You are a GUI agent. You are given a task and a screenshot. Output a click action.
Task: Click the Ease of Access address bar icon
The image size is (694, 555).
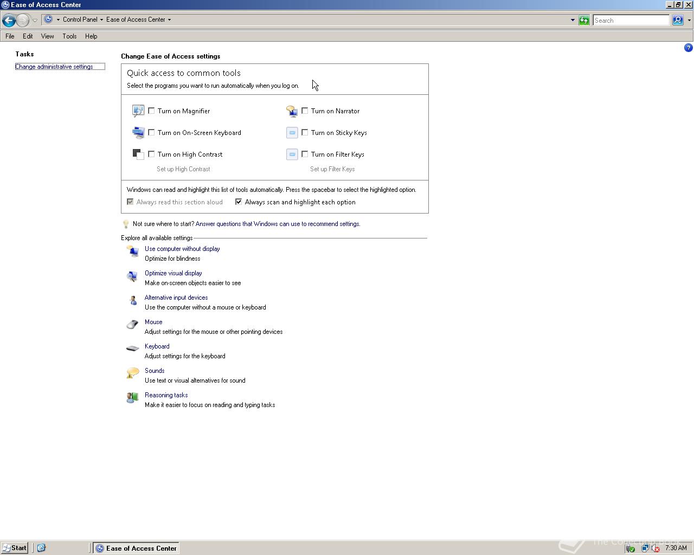point(48,20)
